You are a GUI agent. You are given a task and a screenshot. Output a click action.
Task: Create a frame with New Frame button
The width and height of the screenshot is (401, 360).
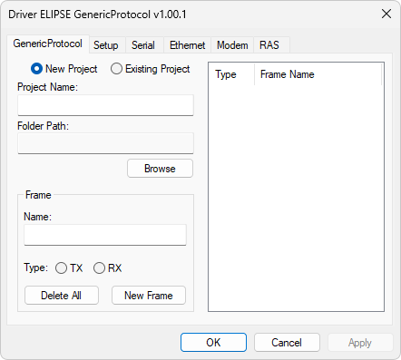pos(149,296)
